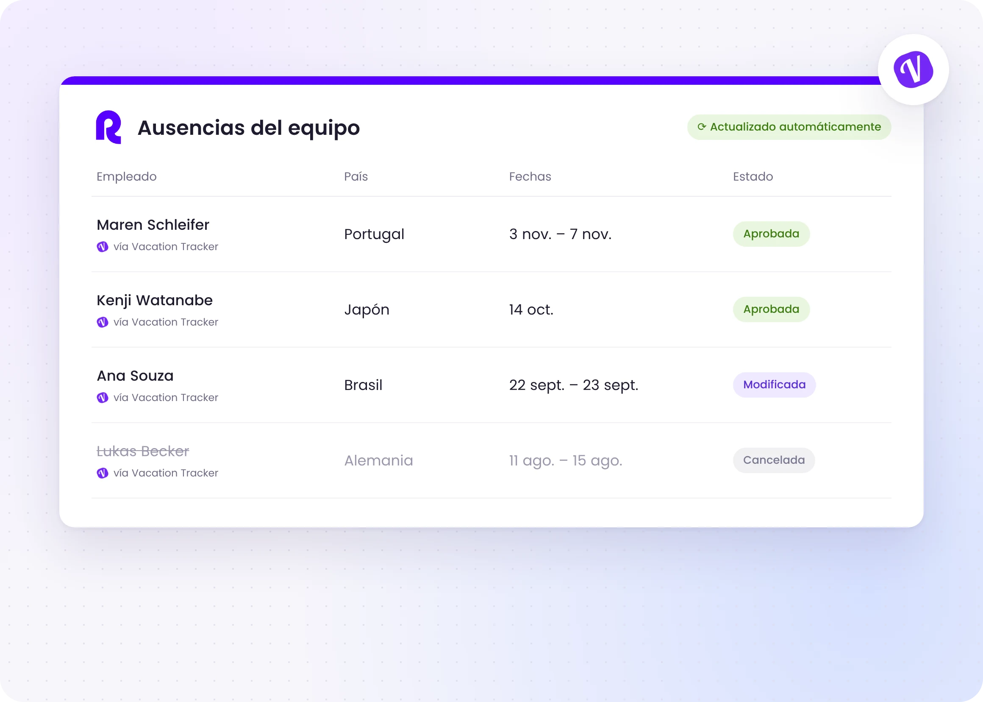Click the dates 11 ago. – 15 ago.
Viewport: 983px width, 702px height.
pos(566,461)
